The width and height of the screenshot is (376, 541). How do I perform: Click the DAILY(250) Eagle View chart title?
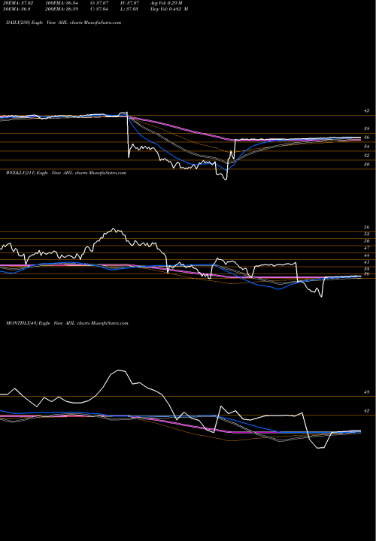(63, 23)
